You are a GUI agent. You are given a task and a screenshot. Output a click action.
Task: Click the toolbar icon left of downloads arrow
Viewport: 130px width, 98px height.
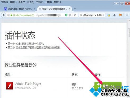coord(109,15)
